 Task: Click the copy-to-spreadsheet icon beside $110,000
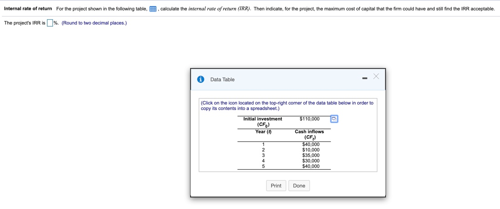(334, 119)
